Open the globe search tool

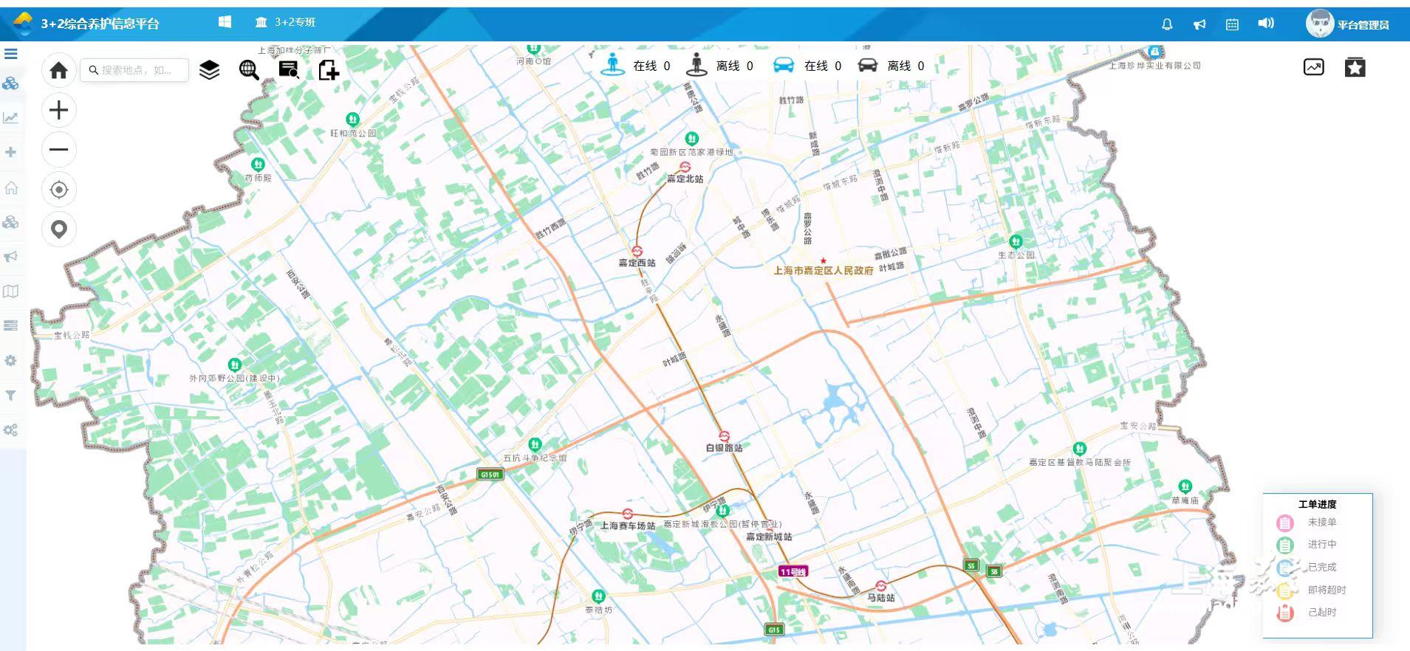pos(249,70)
